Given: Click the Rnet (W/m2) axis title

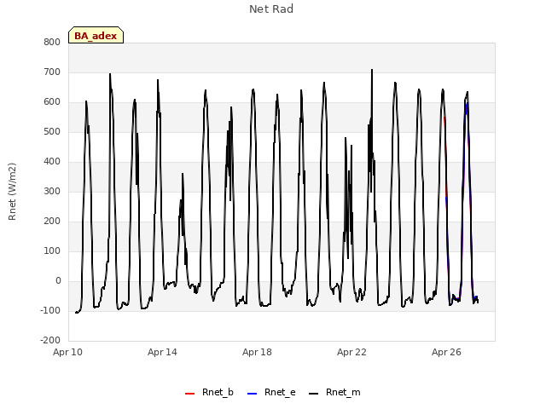Looking at the screenshot, I should click(12, 192).
